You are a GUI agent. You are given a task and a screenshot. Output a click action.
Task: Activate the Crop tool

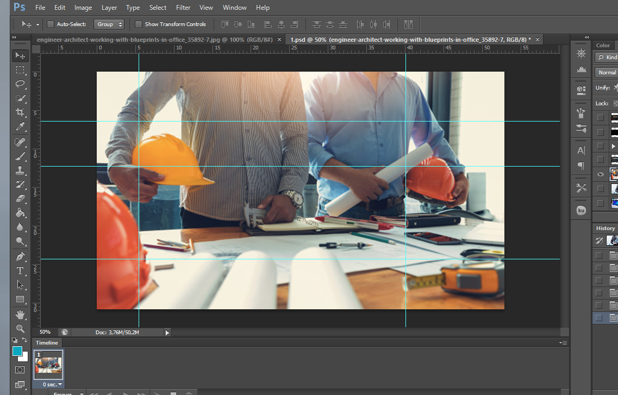click(x=20, y=112)
